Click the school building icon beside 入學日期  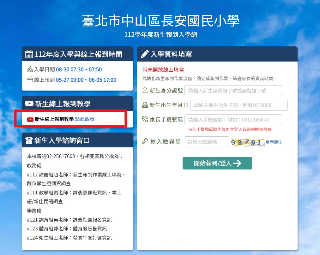(x=30, y=69)
